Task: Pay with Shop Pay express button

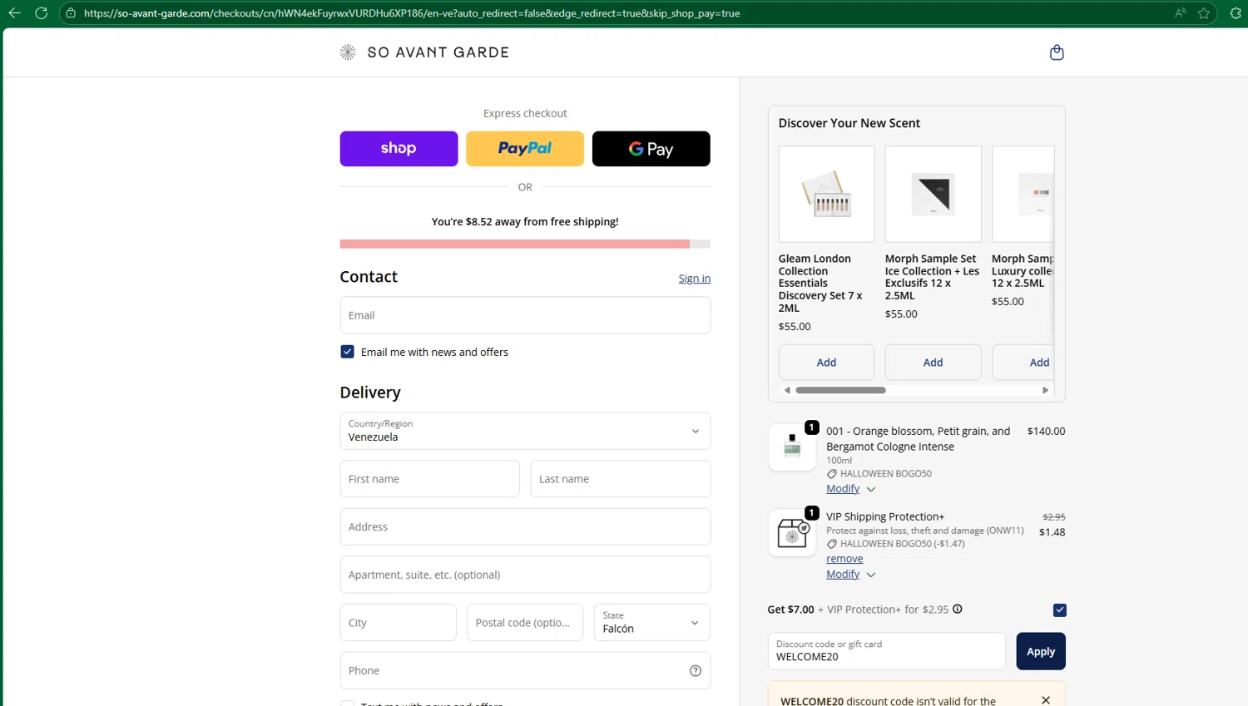Action: [399, 149]
